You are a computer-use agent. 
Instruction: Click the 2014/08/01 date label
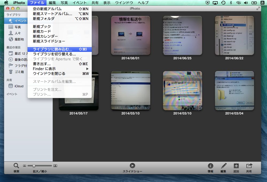coord(131,58)
